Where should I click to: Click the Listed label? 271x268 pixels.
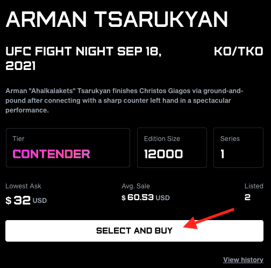(254, 186)
